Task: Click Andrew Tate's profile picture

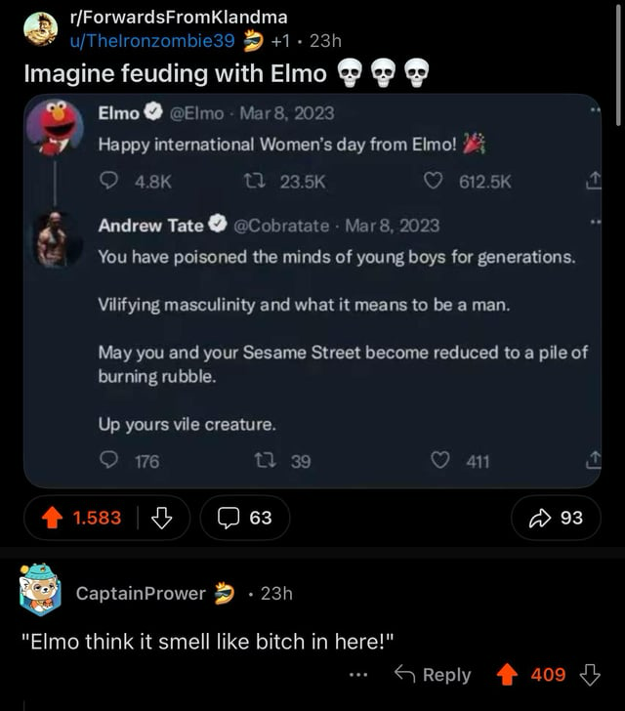Action: 55,239
